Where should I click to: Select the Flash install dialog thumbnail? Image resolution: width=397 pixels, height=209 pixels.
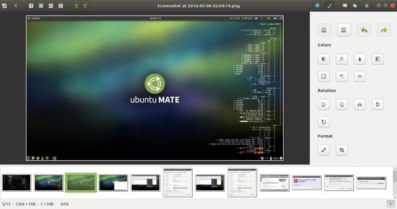click(306, 182)
